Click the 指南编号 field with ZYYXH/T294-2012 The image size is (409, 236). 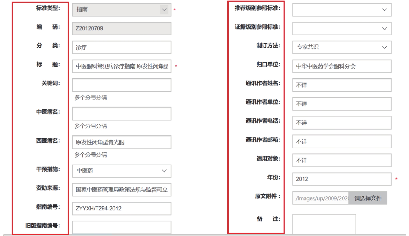click(x=122, y=209)
